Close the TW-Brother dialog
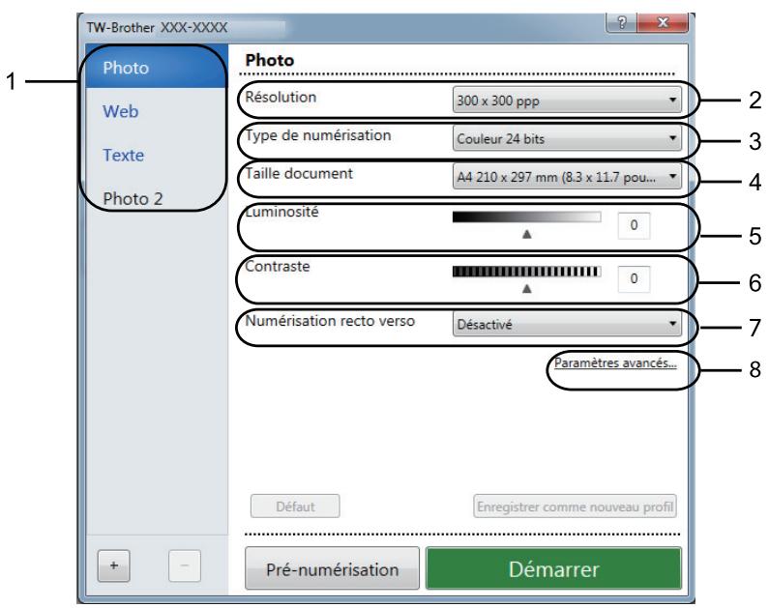The height and width of the screenshot is (608, 769). click(663, 22)
